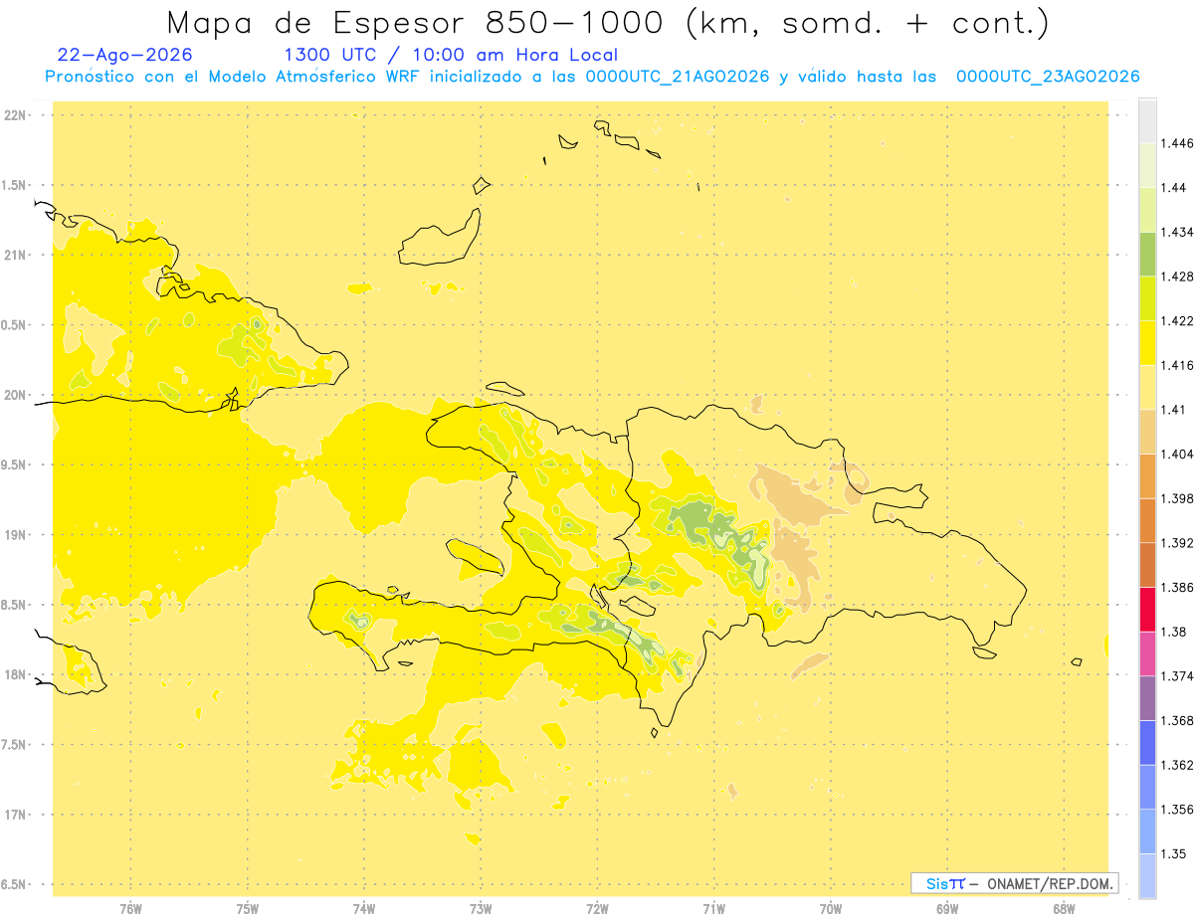Click the 'ONAMET/REP.DOM.' credit box
The height and width of the screenshot is (922, 1194).
point(1015,883)
